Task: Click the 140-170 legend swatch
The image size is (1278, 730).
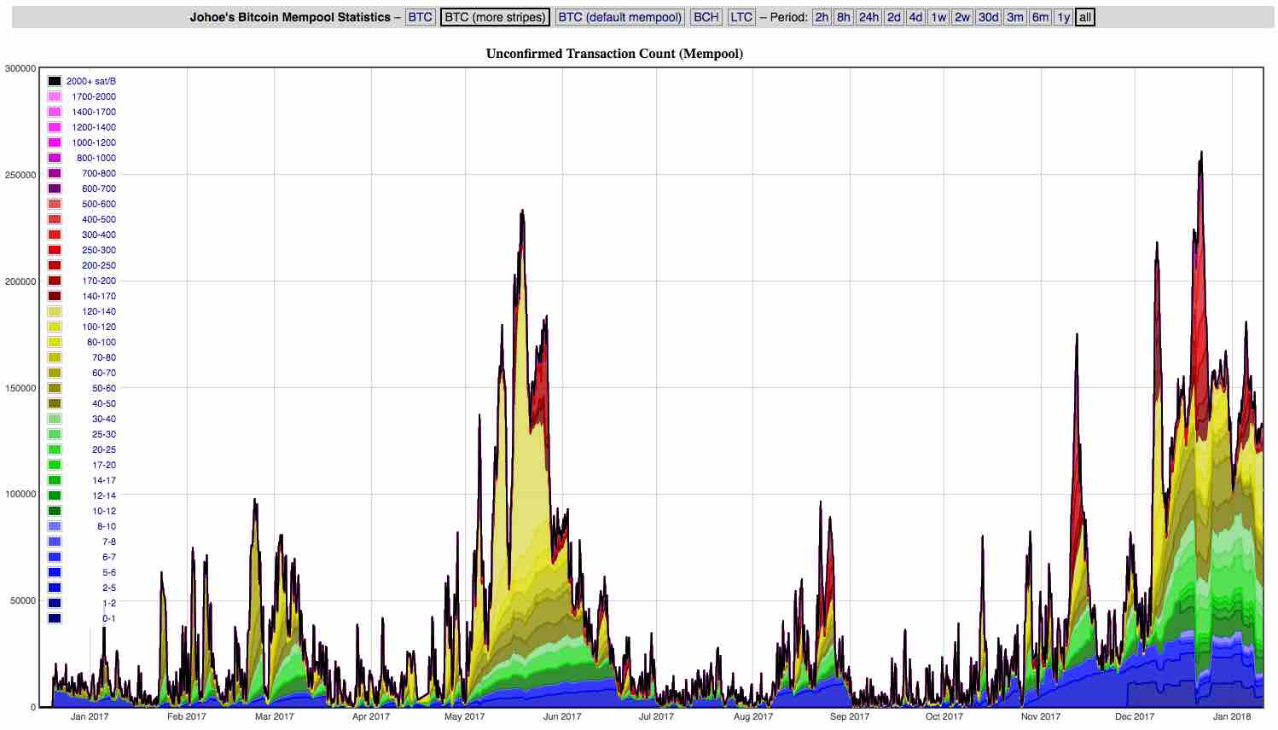Action: tap(55, 296)
